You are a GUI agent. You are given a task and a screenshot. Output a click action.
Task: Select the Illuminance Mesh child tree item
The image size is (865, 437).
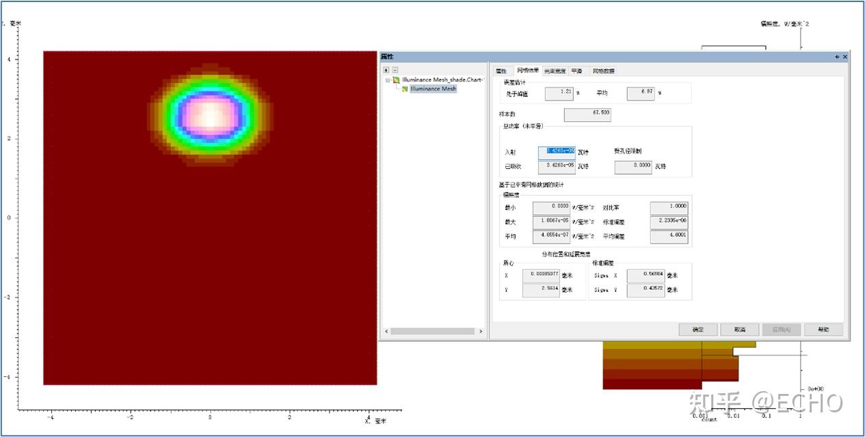[432, 89]
